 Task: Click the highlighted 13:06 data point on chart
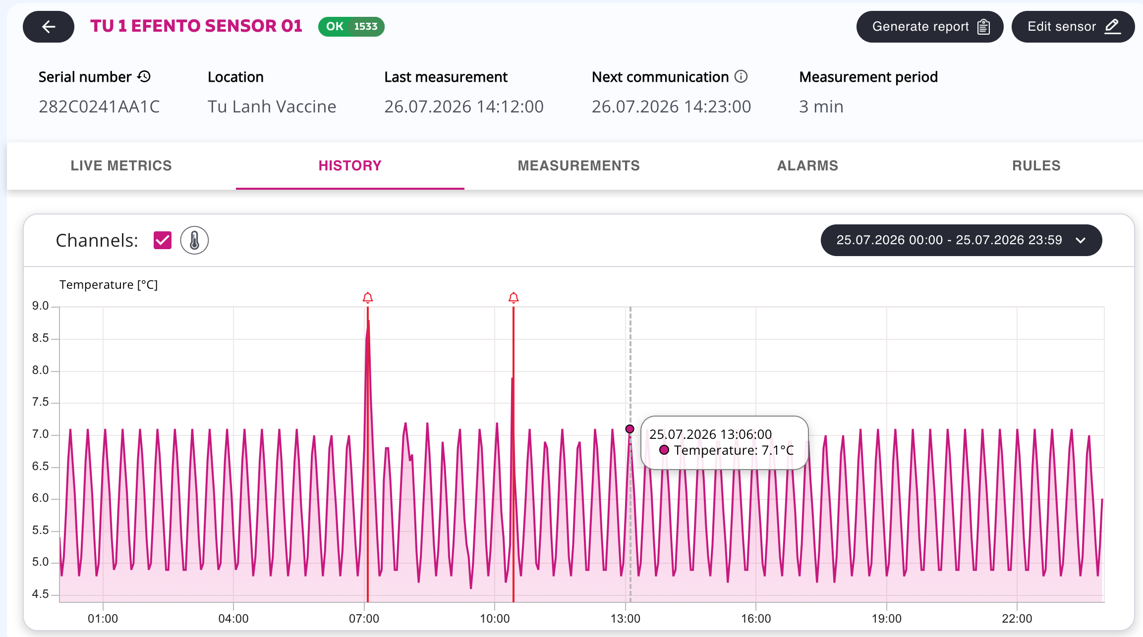(629, 429)
